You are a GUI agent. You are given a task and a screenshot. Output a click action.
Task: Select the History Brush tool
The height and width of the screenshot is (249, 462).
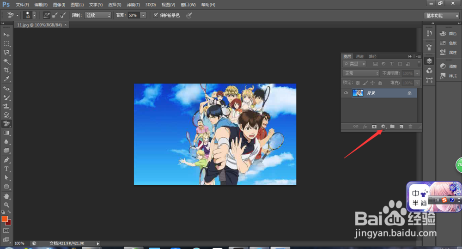pyautogui.click(x=6, y=115)
